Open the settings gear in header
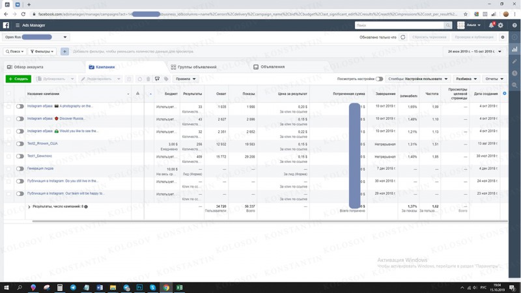 tap(500, 25)
